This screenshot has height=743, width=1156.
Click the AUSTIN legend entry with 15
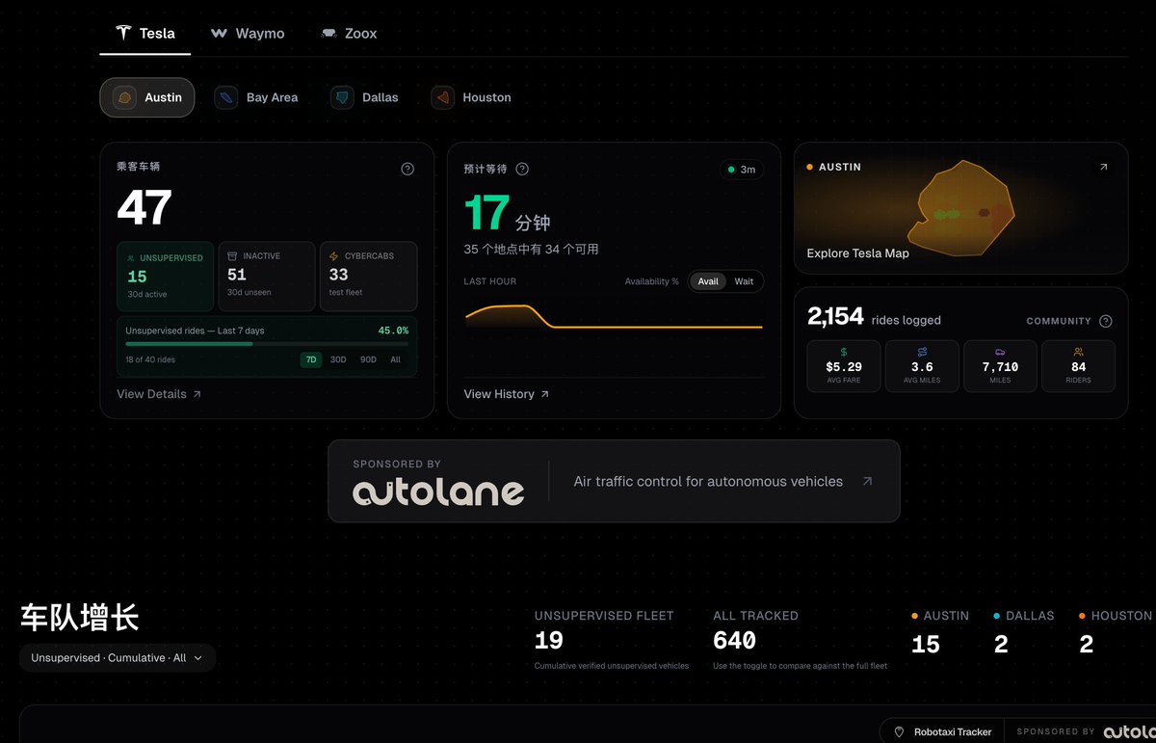[940, 633]
